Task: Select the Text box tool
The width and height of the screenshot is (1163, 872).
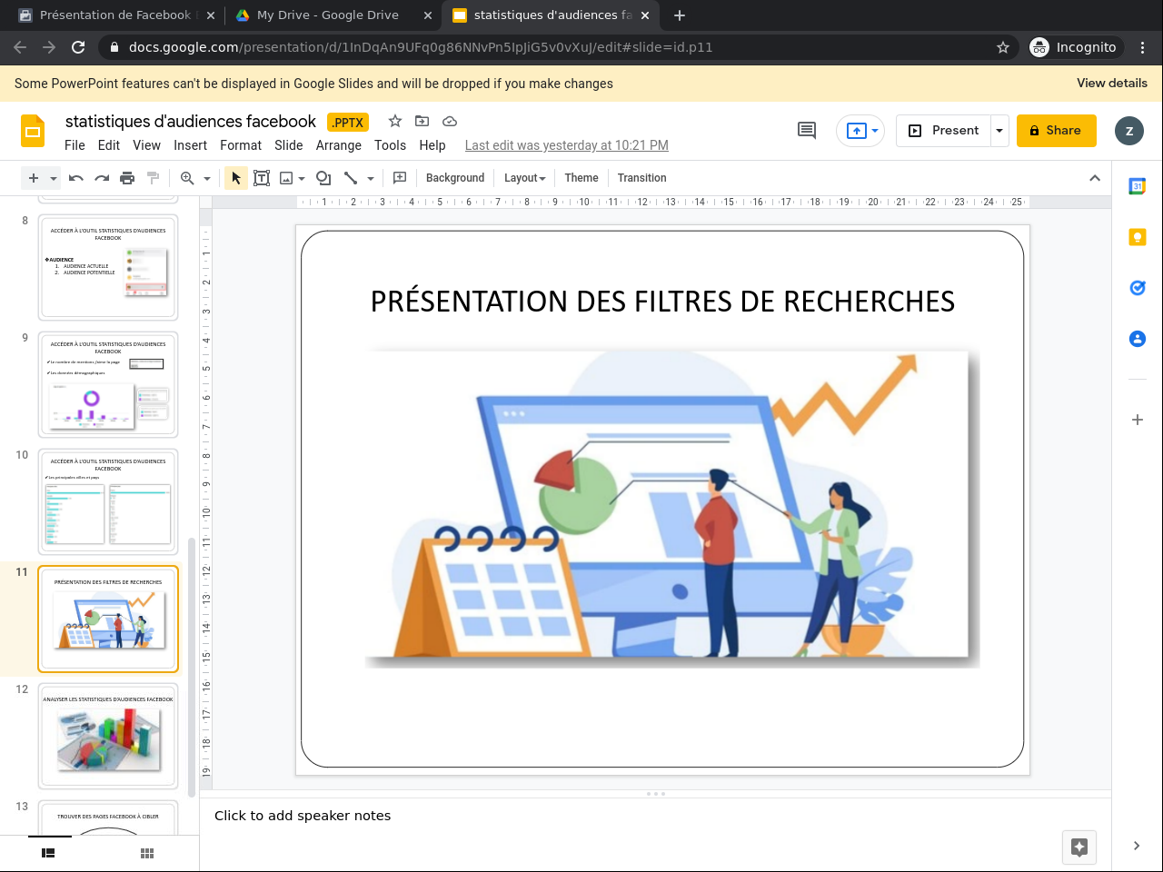Action: (262, 178)
